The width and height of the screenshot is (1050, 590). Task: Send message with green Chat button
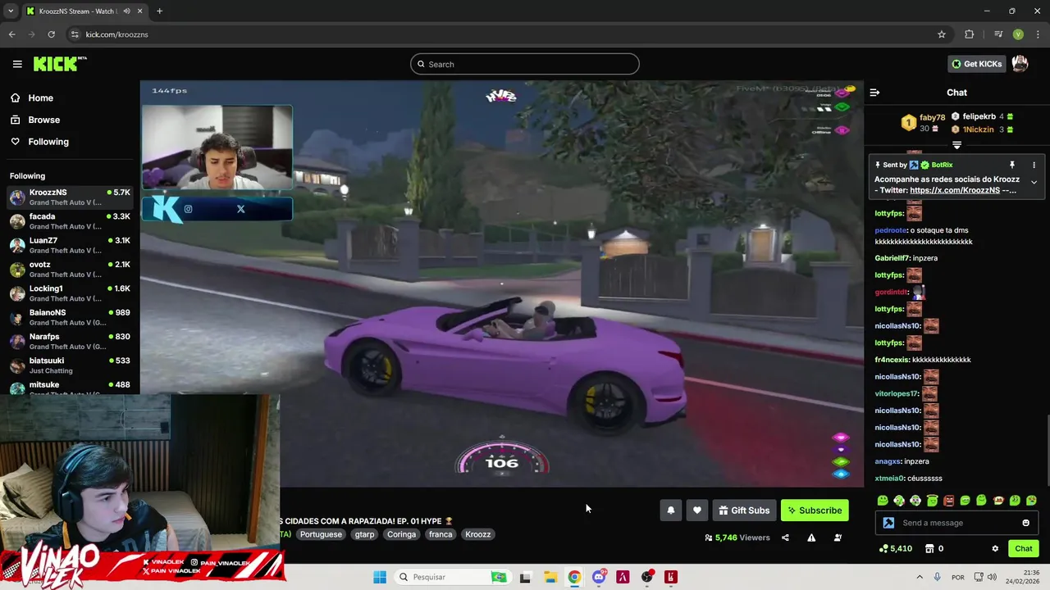(x=1024, y=549)
